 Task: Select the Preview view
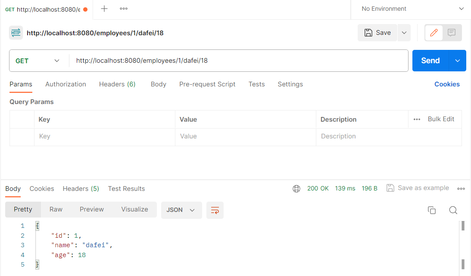(x=92, y=209)
